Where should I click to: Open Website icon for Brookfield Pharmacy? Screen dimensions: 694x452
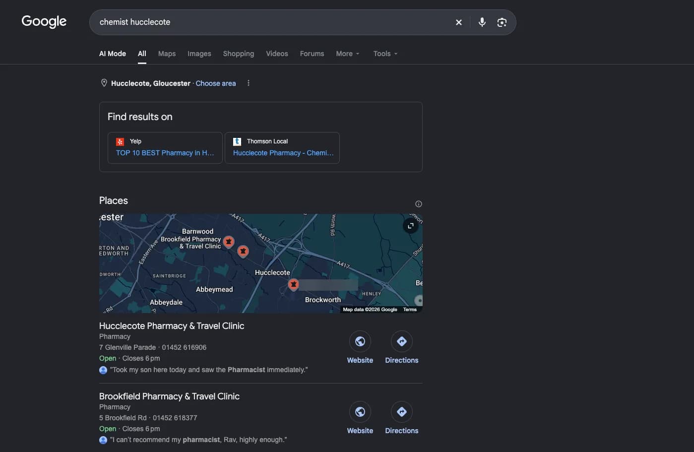click(360, 412)
